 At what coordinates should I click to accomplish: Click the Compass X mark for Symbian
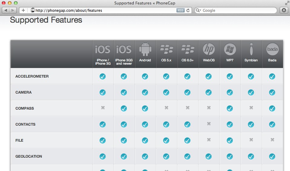tap(251, 108)
